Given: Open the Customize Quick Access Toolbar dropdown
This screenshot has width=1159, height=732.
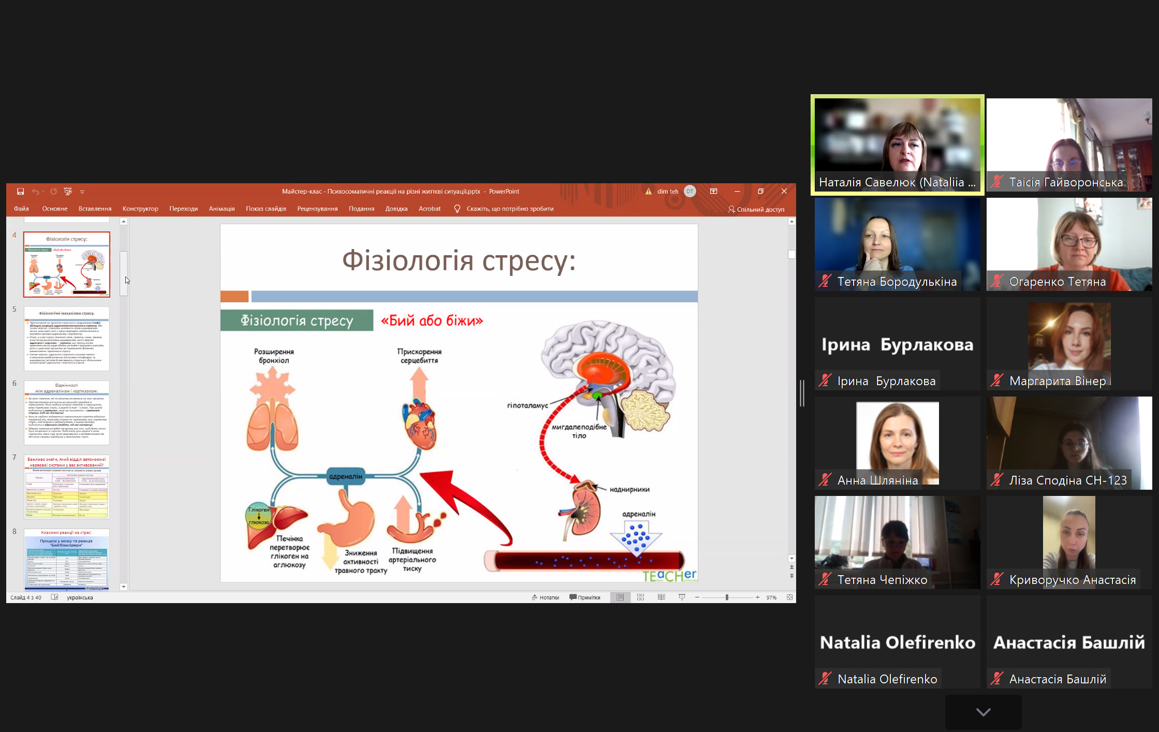Looking at the screenshot, I should pos(82,192).
